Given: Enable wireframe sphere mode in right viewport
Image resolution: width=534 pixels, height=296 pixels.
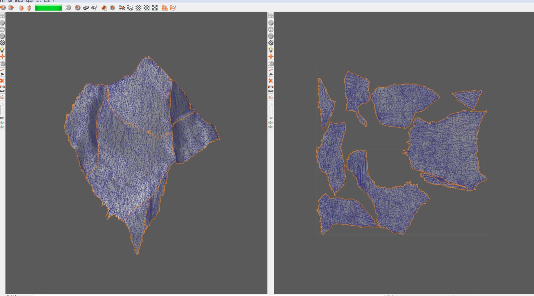Looking at the screenshot, I should pyautogui.click(x=271, y=29).
